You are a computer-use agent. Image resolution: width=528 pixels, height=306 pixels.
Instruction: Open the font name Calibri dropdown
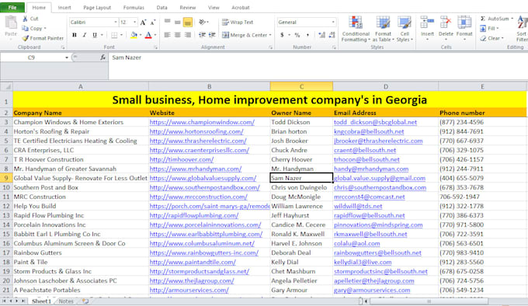click(116, 23)
